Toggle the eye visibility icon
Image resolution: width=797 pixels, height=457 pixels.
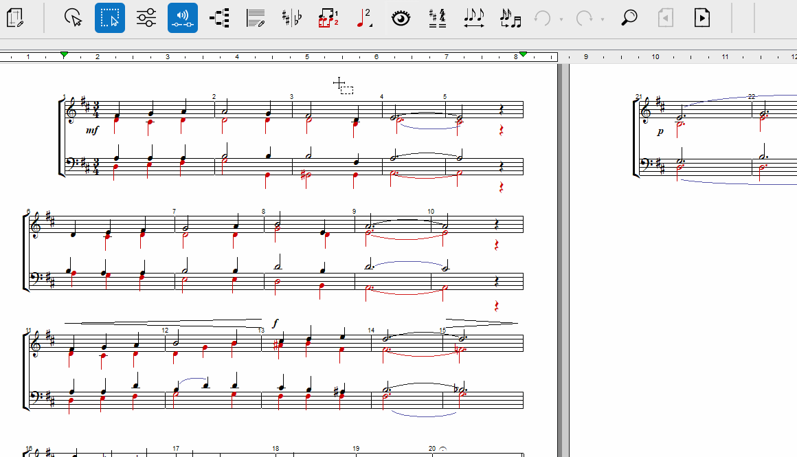pos(401,18)
